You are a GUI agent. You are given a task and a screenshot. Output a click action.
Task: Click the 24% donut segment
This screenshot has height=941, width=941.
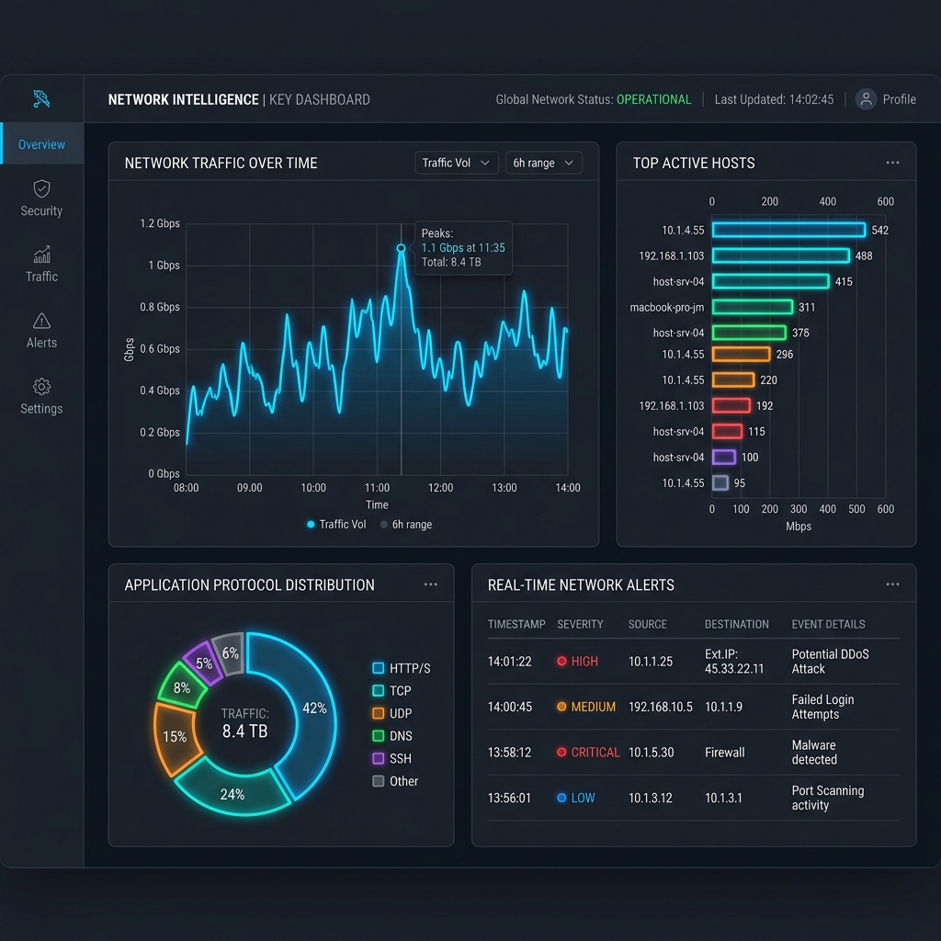pyautogui.click(x=232, y=793)
